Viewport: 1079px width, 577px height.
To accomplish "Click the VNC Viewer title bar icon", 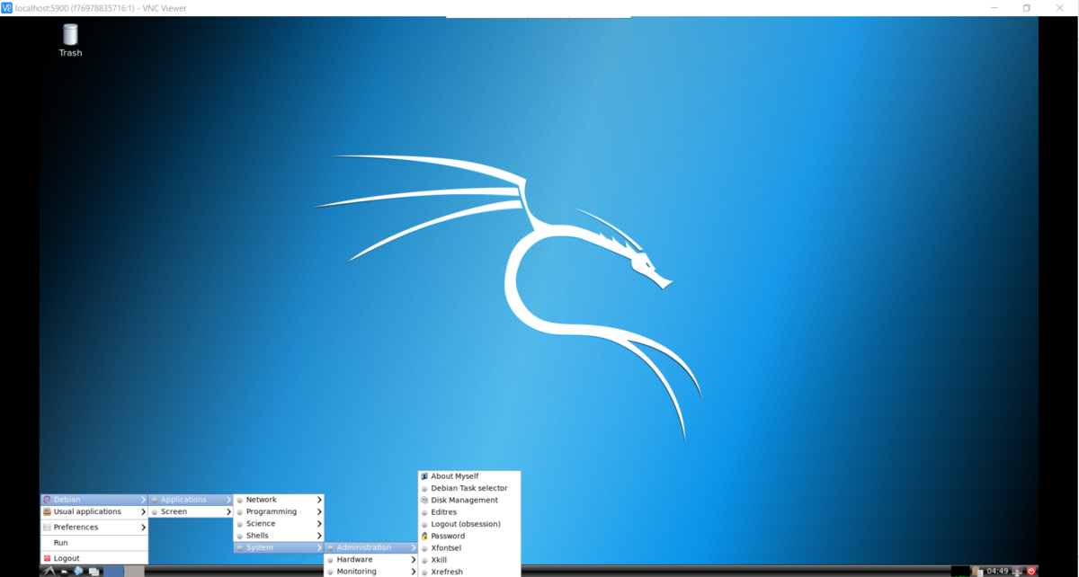I will (x=7, y=8).
